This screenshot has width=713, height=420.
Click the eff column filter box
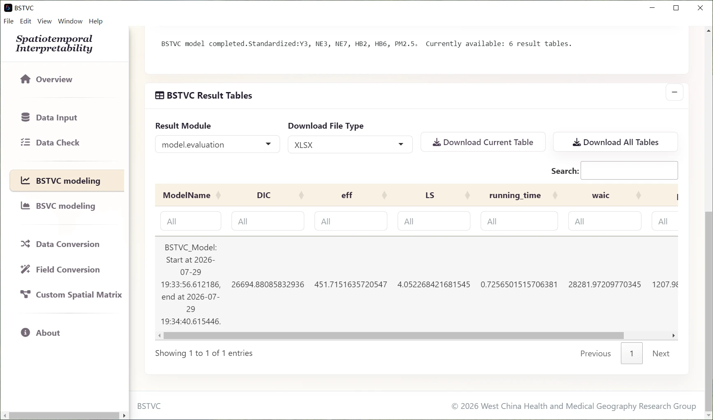pyautogui.click(x=351, y=222)
